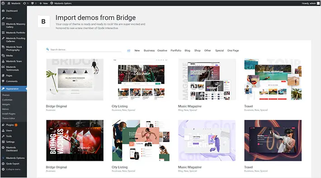
Task: Open Masterds Stock Photography
Action: [14, 48]
